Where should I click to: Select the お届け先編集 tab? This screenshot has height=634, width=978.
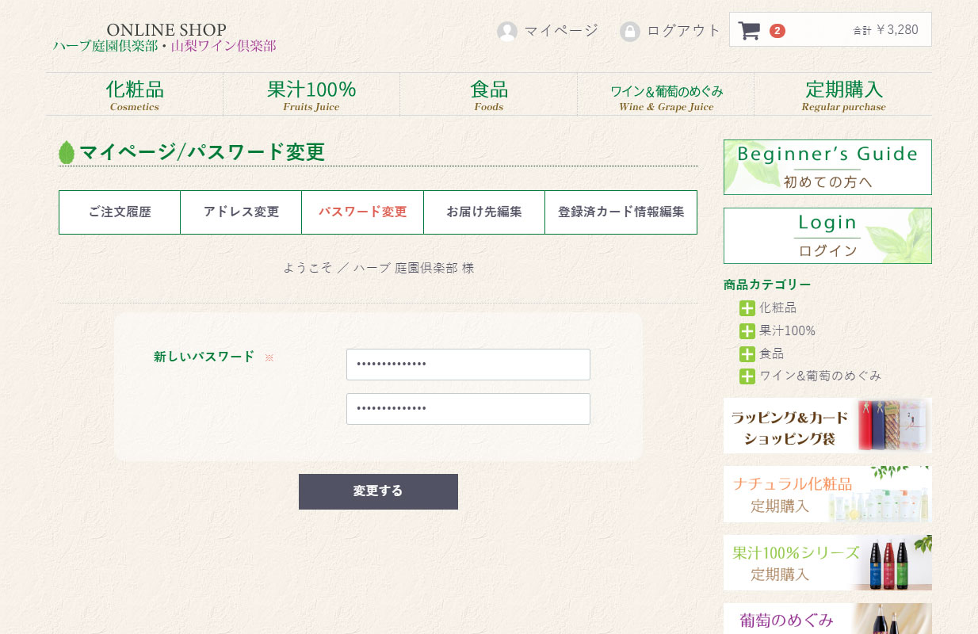483,212
